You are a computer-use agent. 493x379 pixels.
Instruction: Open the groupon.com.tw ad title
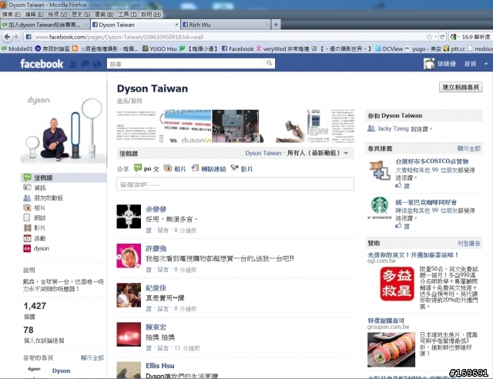[386, 321]
